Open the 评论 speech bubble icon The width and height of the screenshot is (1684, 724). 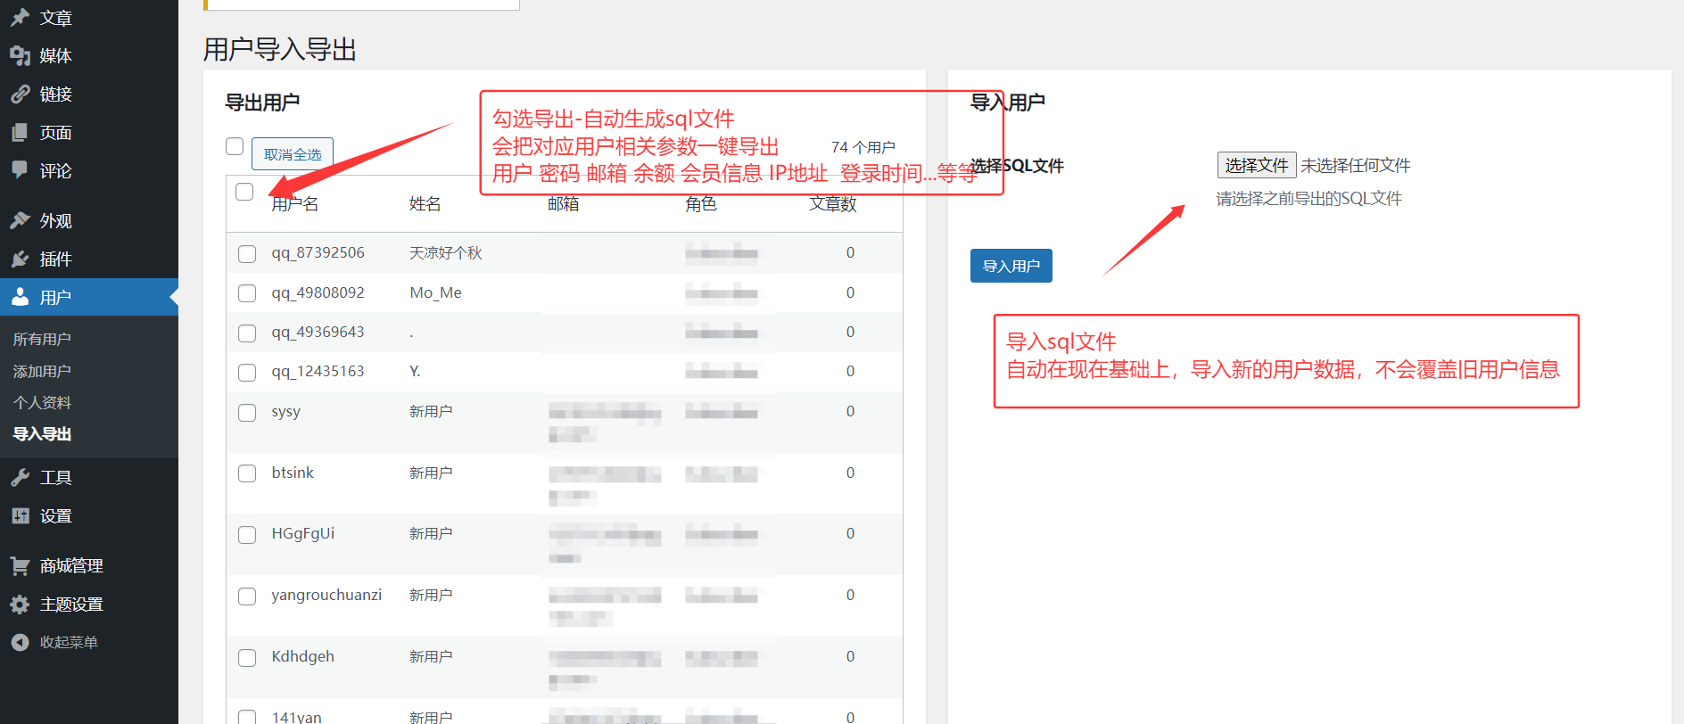pos(20,170)
